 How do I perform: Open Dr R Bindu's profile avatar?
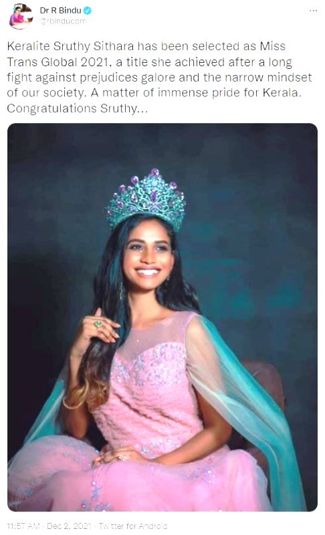pyautogui.click(x=21, y=16)
